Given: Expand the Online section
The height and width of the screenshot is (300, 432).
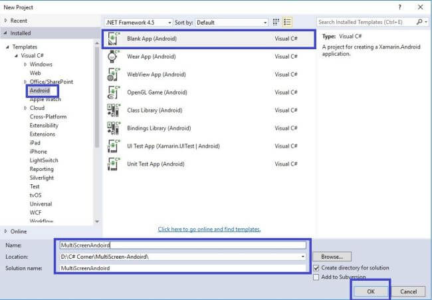Looking at the screenshot, I should pyautogui.click(x=5, y=231).
